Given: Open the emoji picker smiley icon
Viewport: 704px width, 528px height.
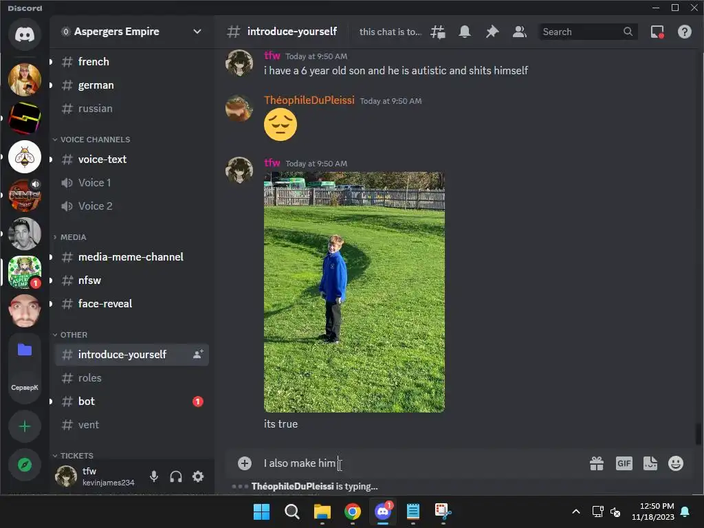Looking at the screenshot, I should (x=676, y=463).
